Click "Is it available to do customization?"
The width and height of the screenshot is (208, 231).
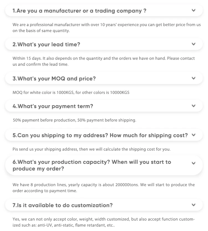(x=63, y=205)
